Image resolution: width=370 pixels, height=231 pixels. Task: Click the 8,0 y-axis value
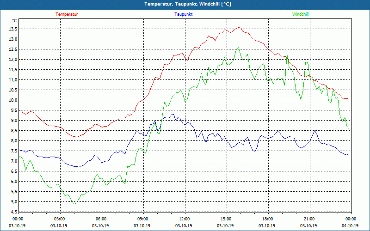pos(14,140)
